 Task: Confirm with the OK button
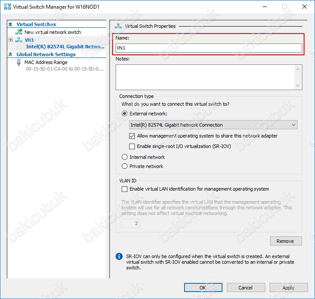click(203, 288)
